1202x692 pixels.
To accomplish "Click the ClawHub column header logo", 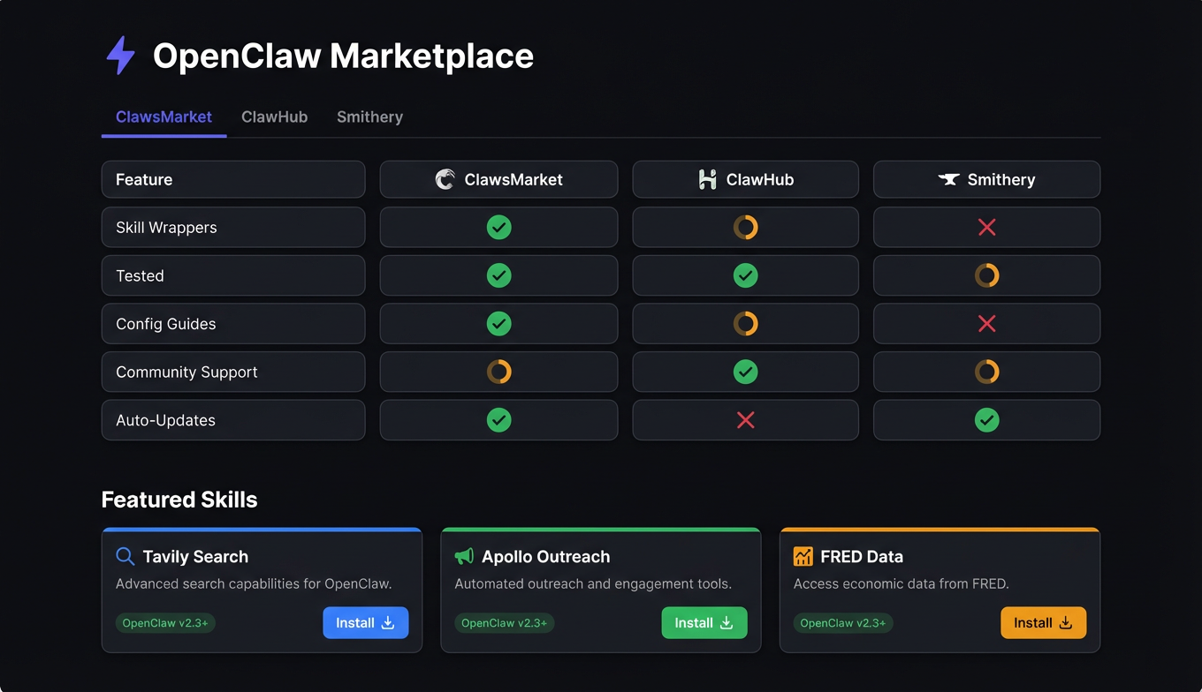I will pos(707,180).
